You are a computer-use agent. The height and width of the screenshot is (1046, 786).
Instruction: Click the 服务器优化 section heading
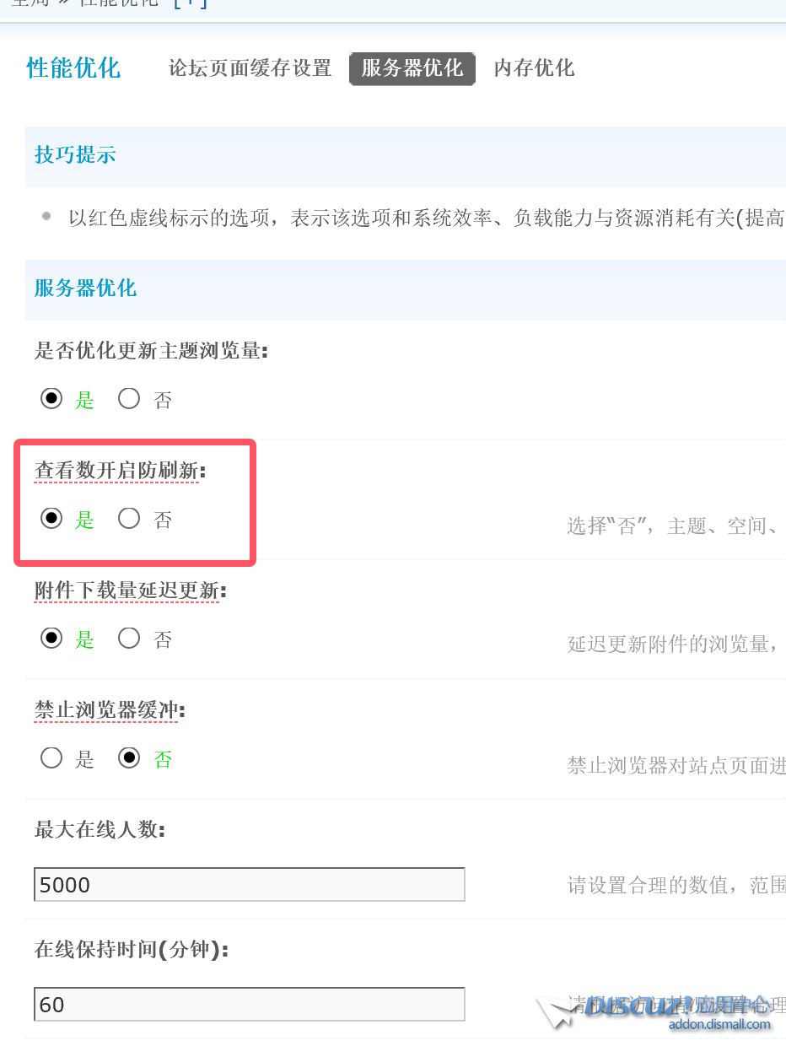pyautogui.click(x=85, y=288)
